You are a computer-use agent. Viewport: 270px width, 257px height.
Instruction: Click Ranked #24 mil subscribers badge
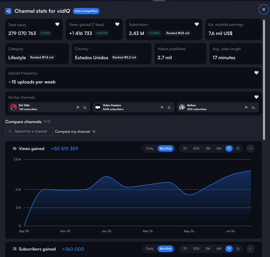tap(178, 33)
